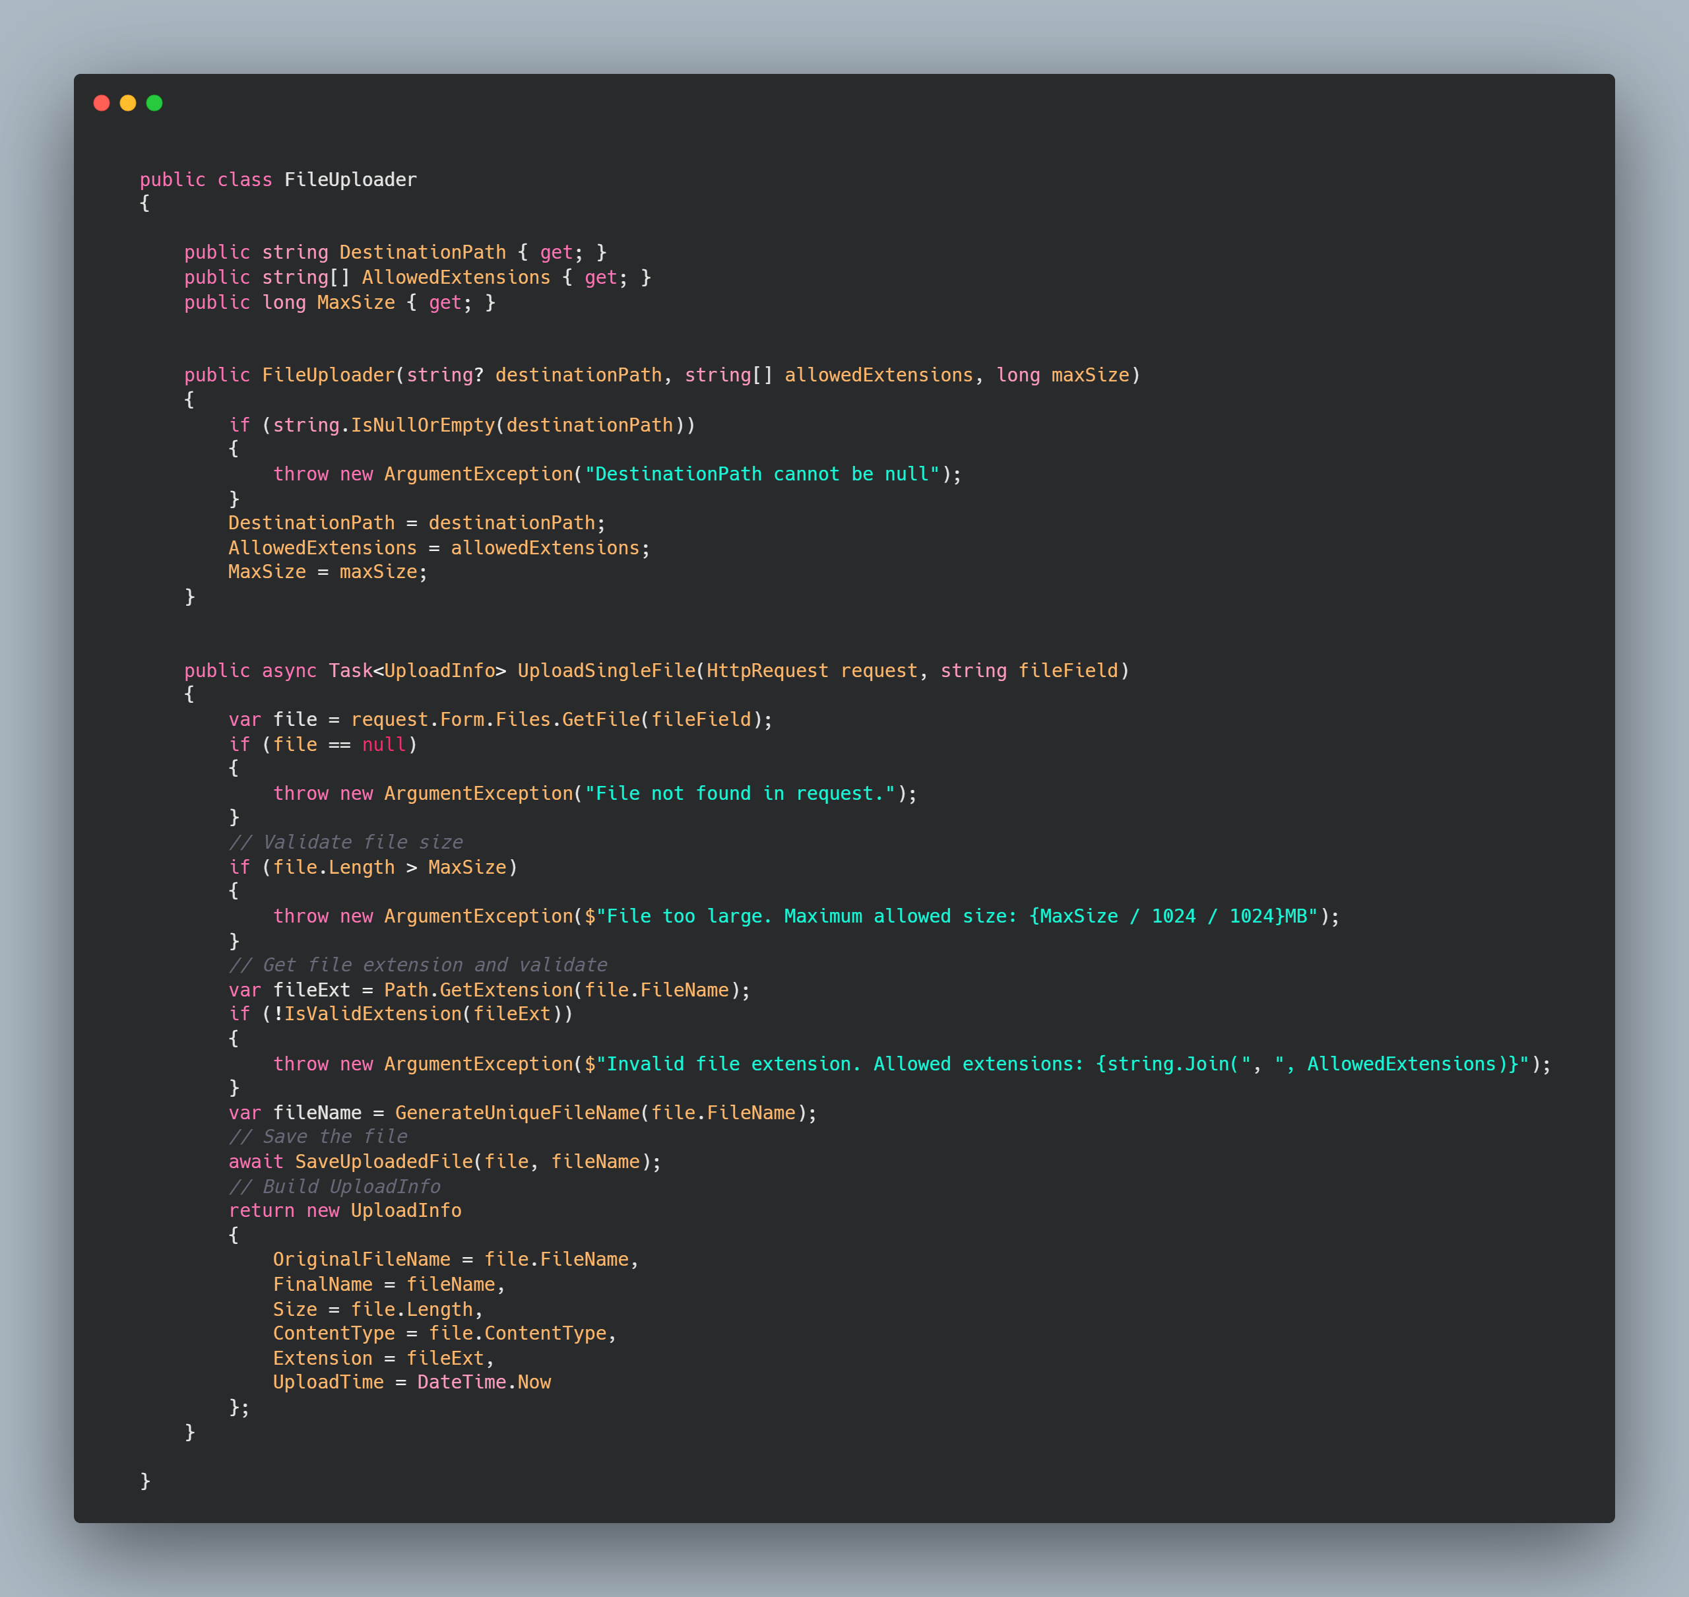The width and height of the screenshot is (1689, 1597).
Task: Click DateTime.Now at the end
Action: [484, 1382]
